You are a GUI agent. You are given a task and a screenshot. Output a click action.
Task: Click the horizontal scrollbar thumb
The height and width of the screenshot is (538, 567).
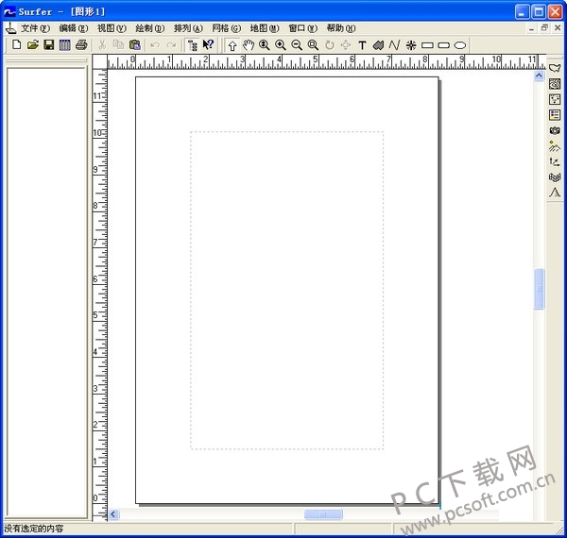[x=323, y=514]
